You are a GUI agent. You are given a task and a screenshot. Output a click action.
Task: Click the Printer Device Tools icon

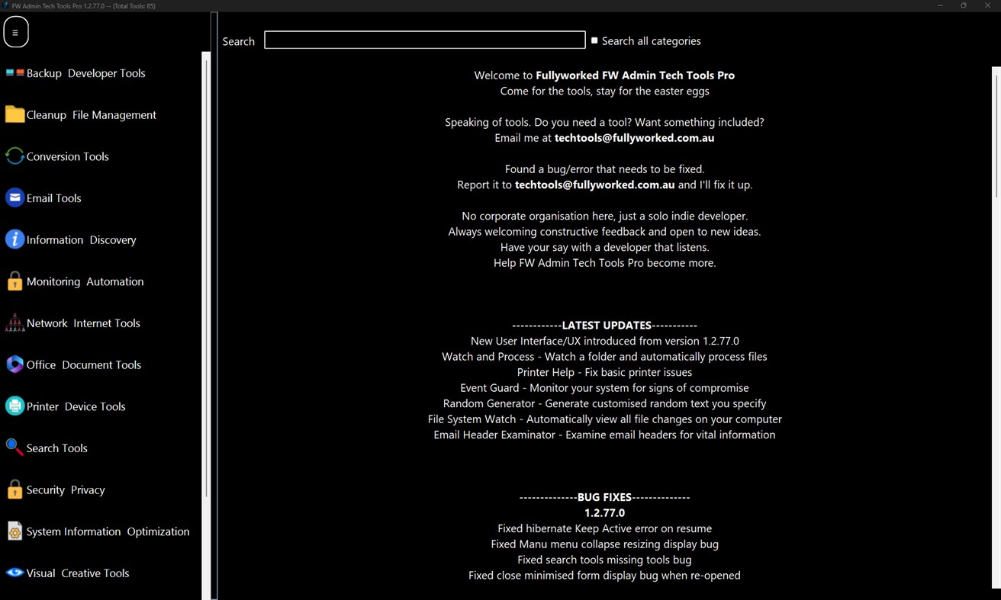(x=14, y=406)
